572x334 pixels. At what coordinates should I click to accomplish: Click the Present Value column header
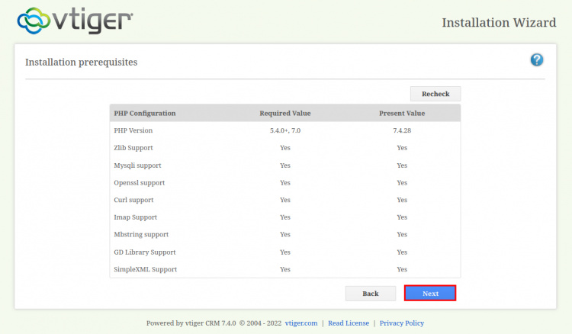[402, 113]
